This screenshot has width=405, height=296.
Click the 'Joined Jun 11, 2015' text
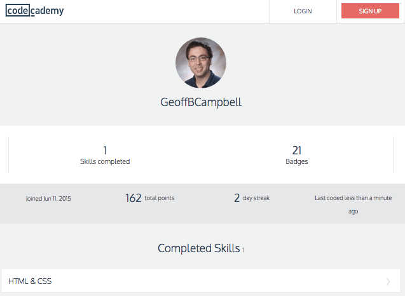pyautogui.click(x=48, y=199)
